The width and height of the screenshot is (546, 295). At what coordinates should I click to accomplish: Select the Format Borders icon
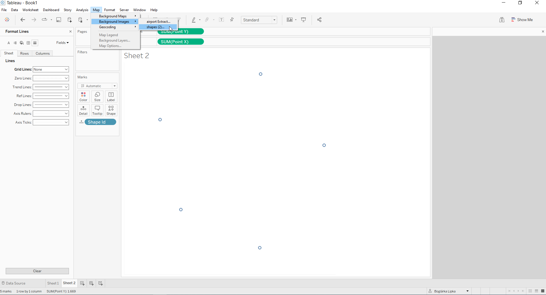tap(28, 43)
